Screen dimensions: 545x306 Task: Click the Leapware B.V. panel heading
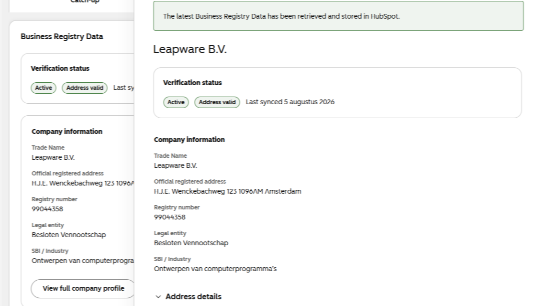point(190,49)
